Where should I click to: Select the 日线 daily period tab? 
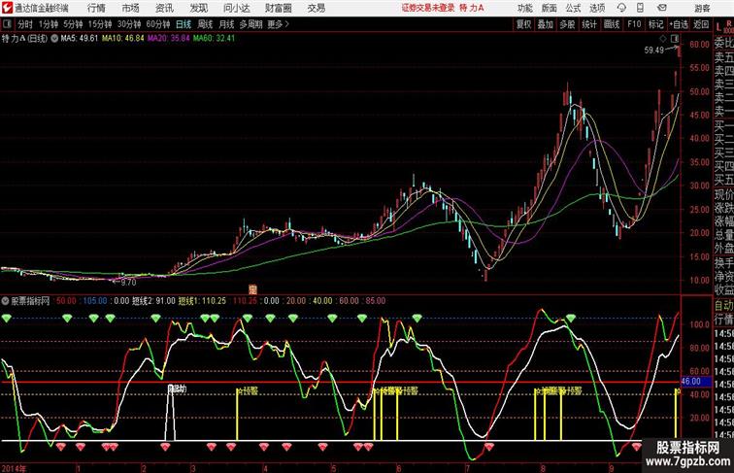coord(183,24)
